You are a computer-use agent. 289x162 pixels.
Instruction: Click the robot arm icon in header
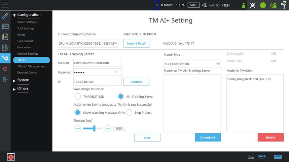coord(284,5)
